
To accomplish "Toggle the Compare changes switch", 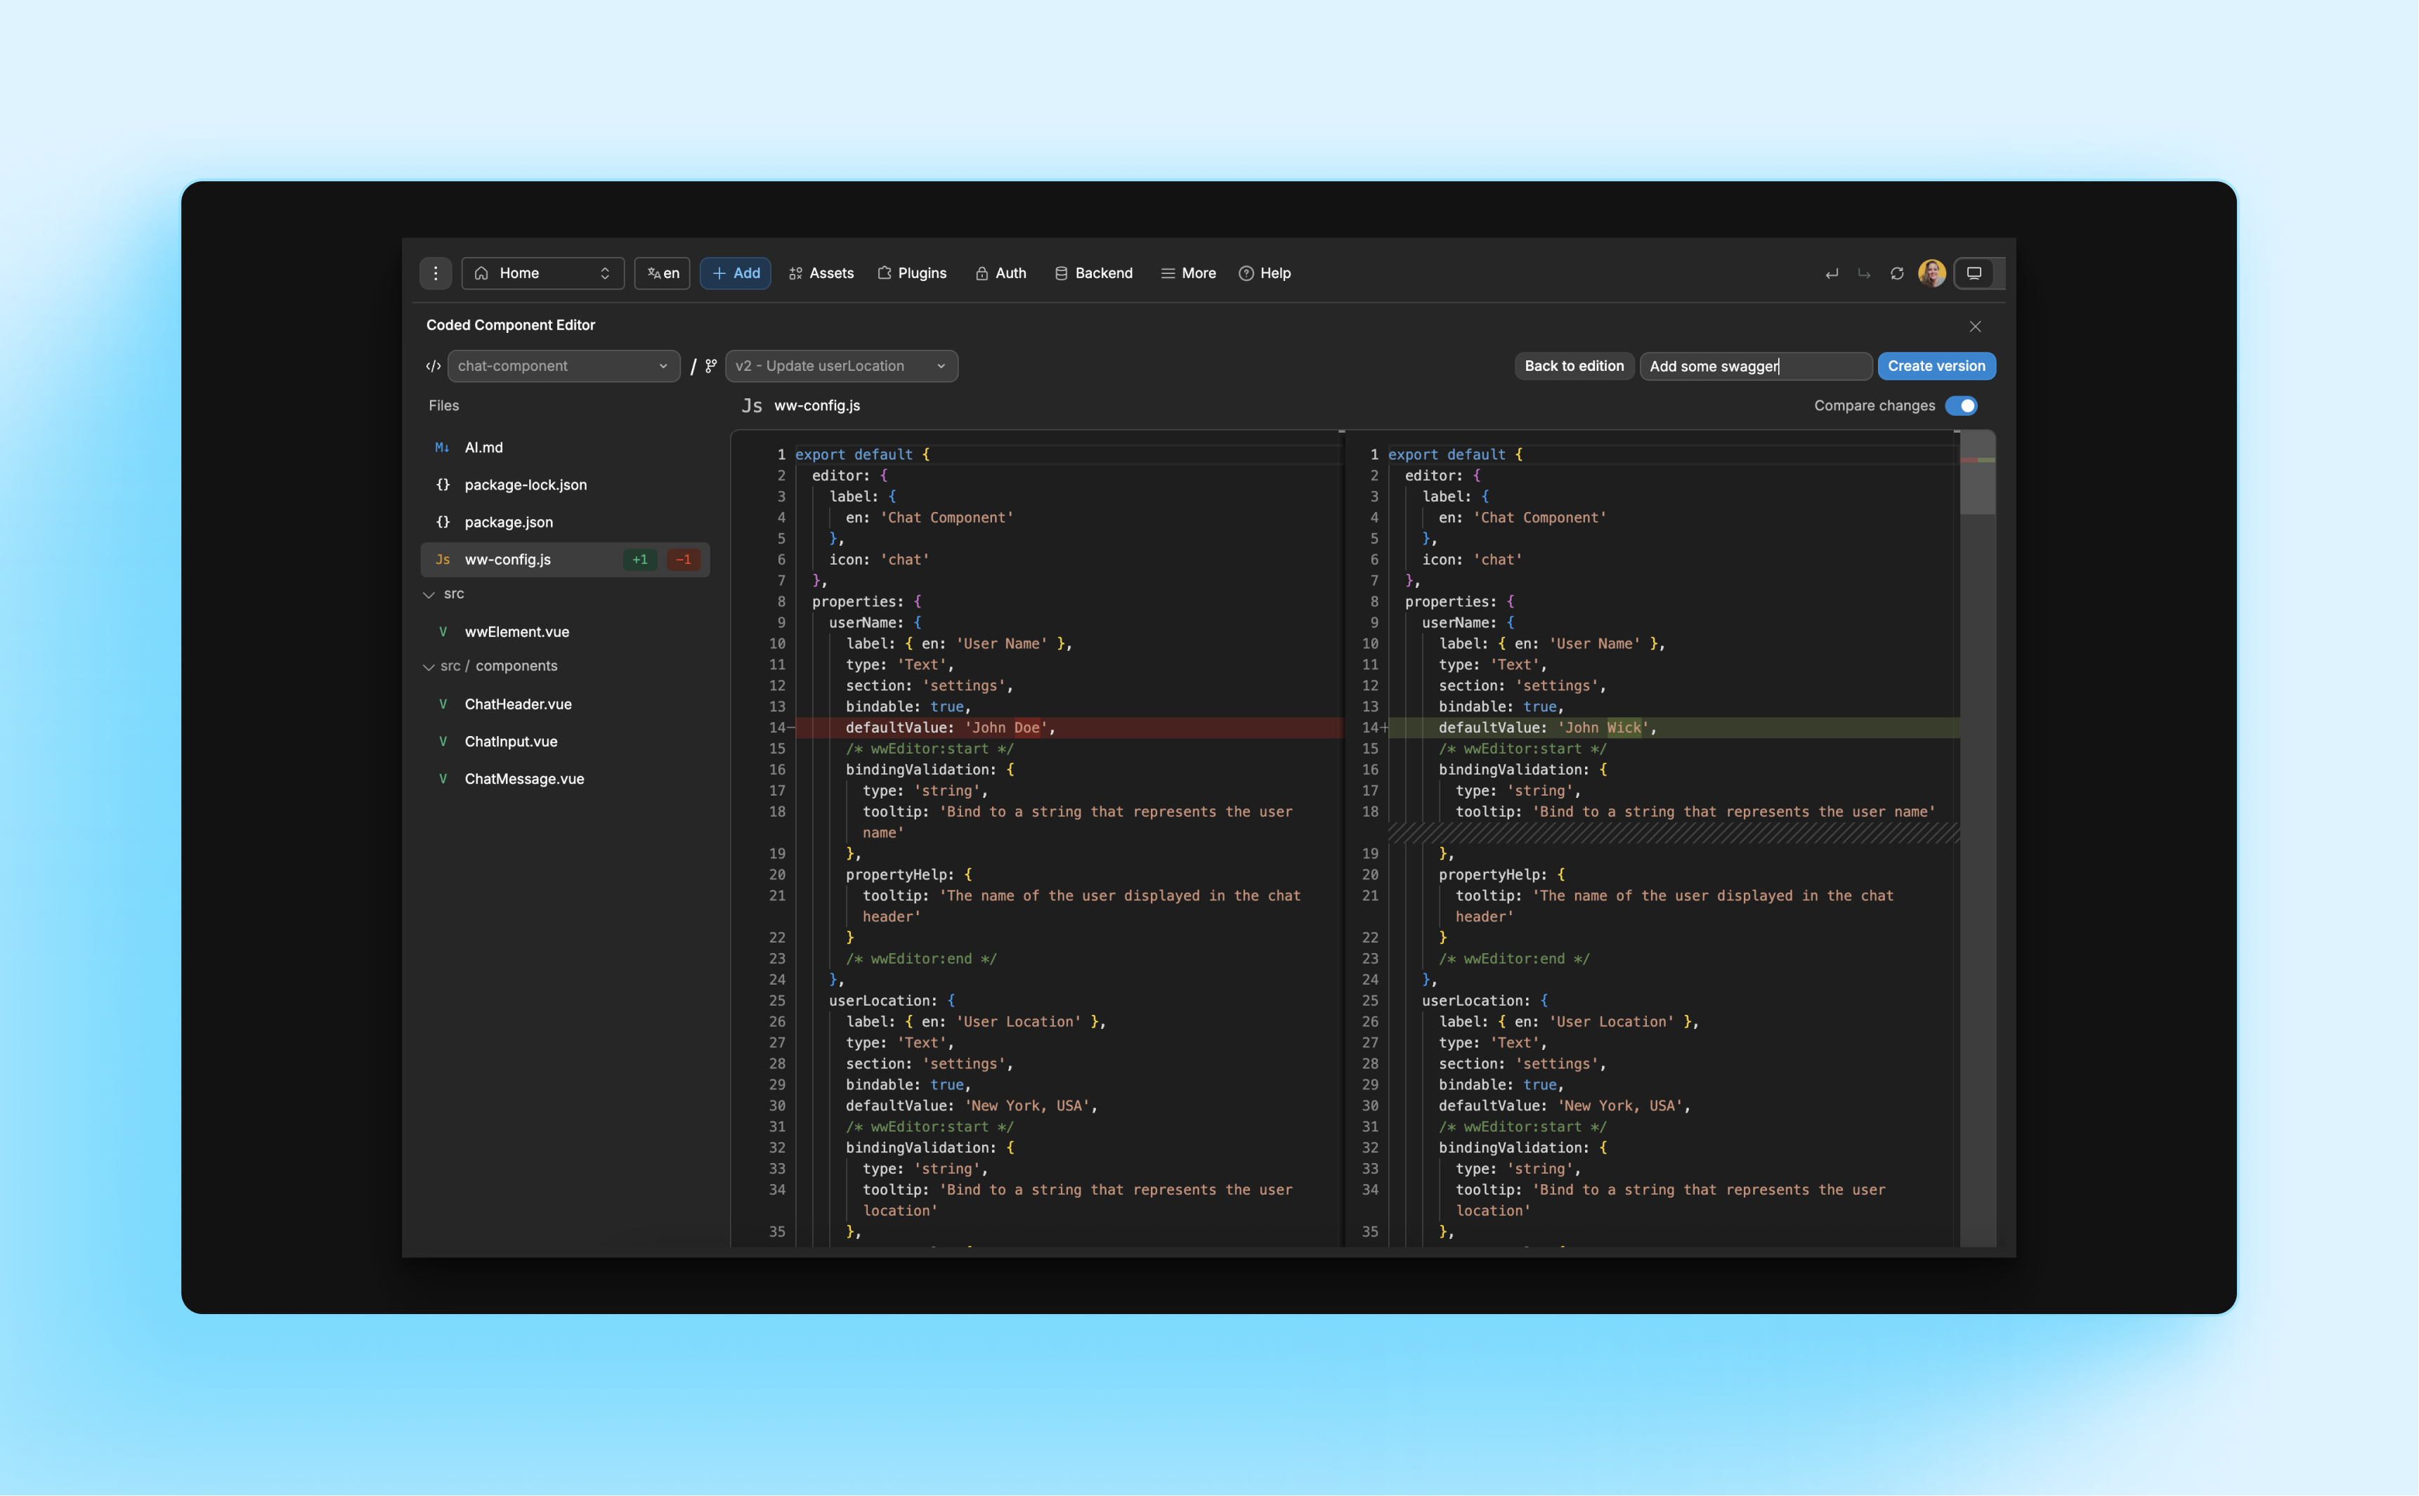I will click(1961, 406).
